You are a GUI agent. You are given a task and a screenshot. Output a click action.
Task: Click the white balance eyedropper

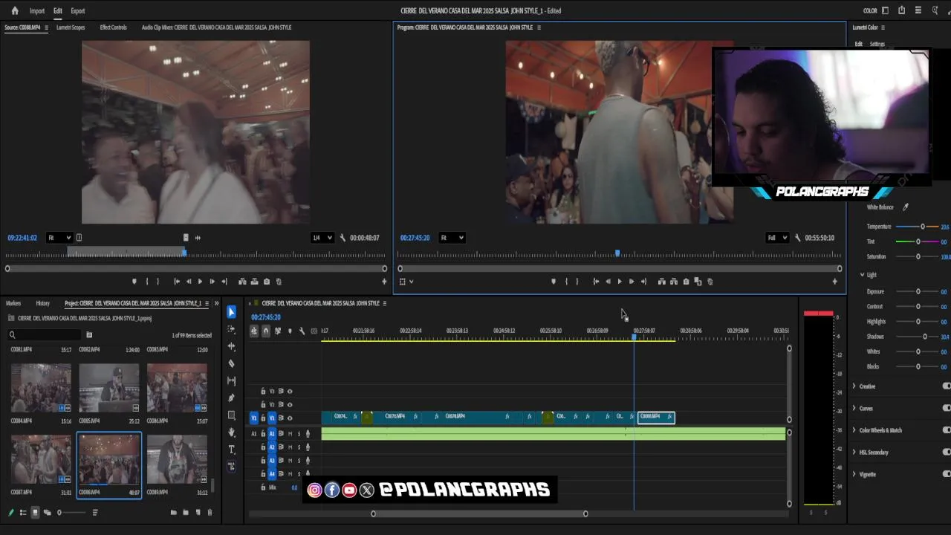tap(905, 207)
